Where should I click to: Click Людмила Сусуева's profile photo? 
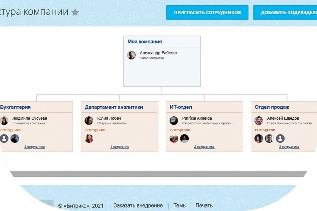pos(4,120)
